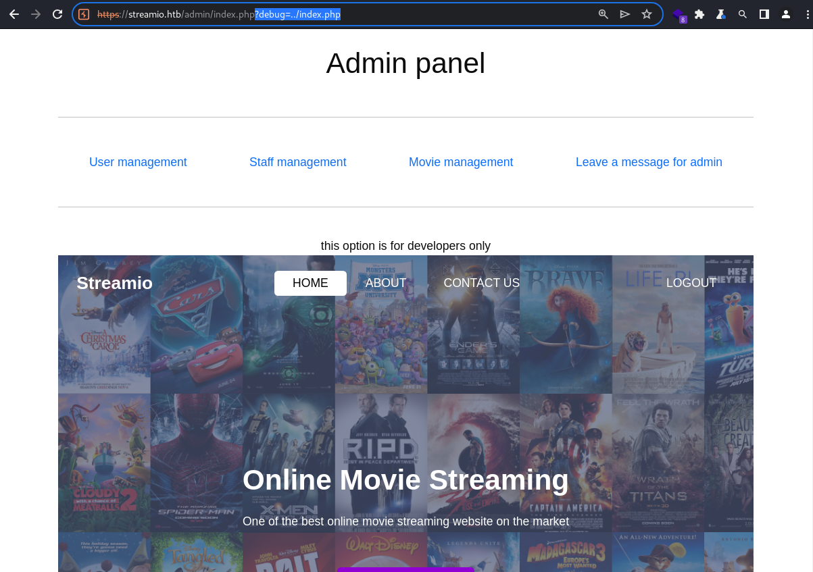Go back to the previous page

pyautogui.click(x=14, y=14)
